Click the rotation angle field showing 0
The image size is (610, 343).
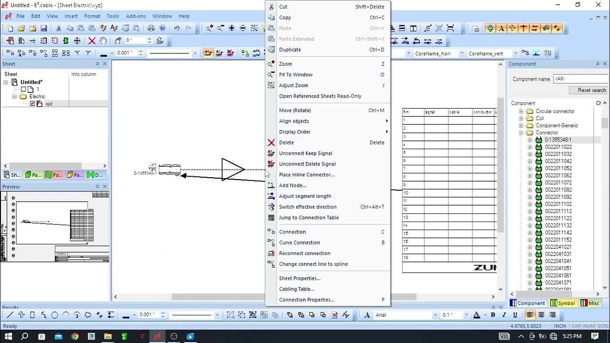click(x=135, y=41)
